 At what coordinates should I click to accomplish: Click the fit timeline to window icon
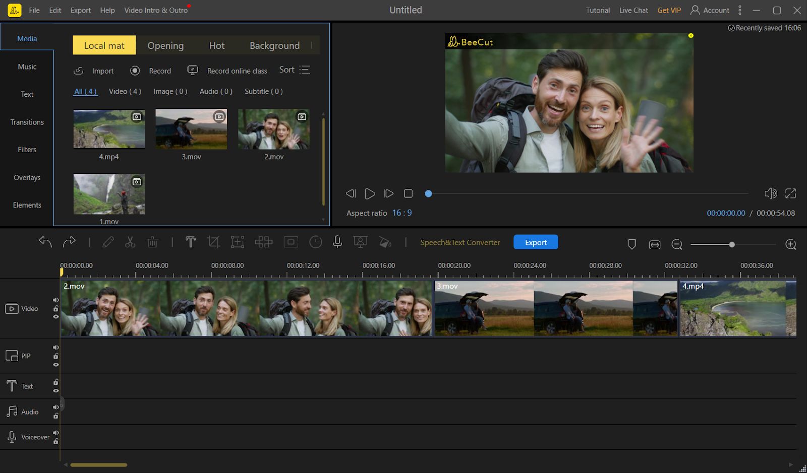coord(654,245)
